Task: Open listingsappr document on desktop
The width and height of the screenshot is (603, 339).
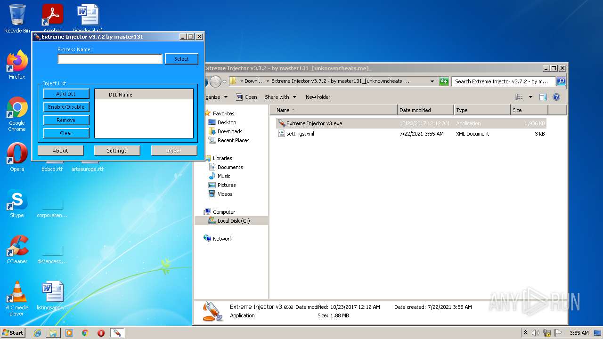Action: pyautogui.click(x=53, y=296)
